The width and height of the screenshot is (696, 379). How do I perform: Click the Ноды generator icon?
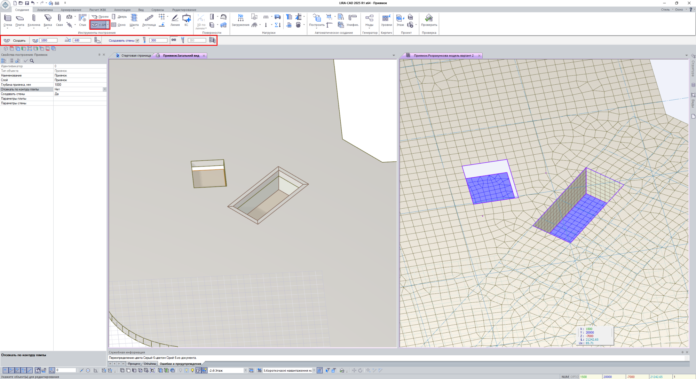tap(369, 18)
